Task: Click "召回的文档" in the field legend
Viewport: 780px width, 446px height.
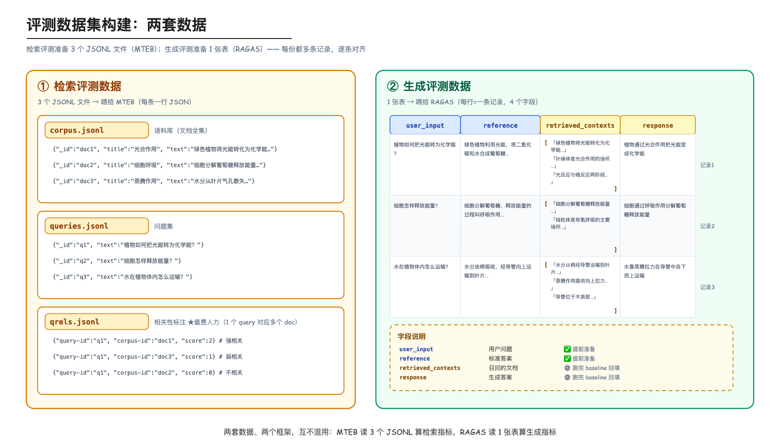Action: [x=503, y=368]
